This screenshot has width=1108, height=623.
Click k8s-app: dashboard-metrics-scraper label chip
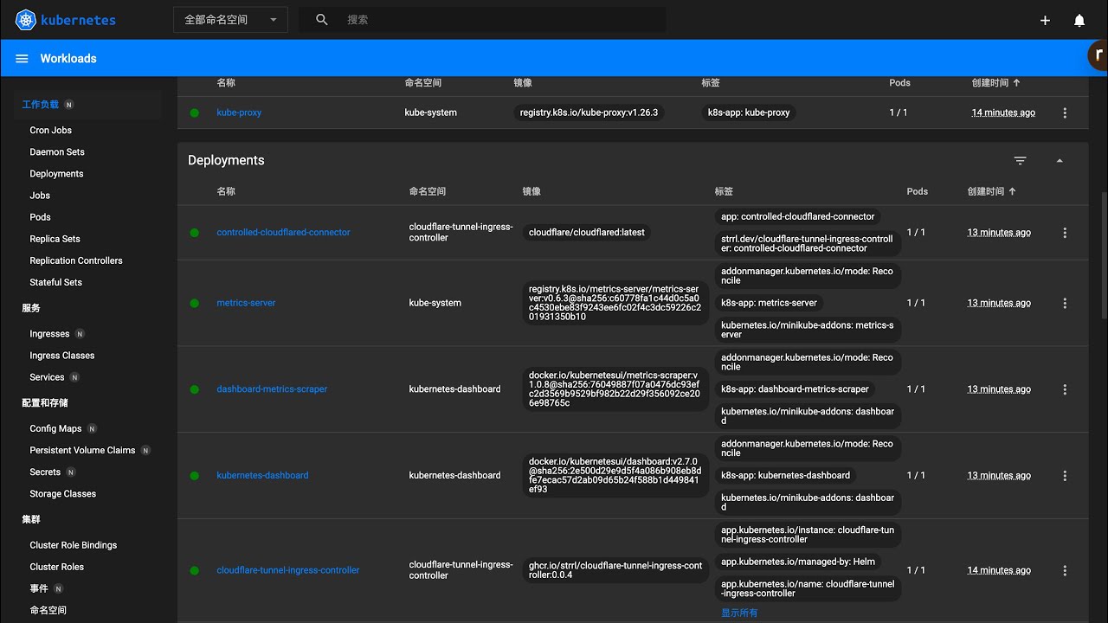click(795, 389)
